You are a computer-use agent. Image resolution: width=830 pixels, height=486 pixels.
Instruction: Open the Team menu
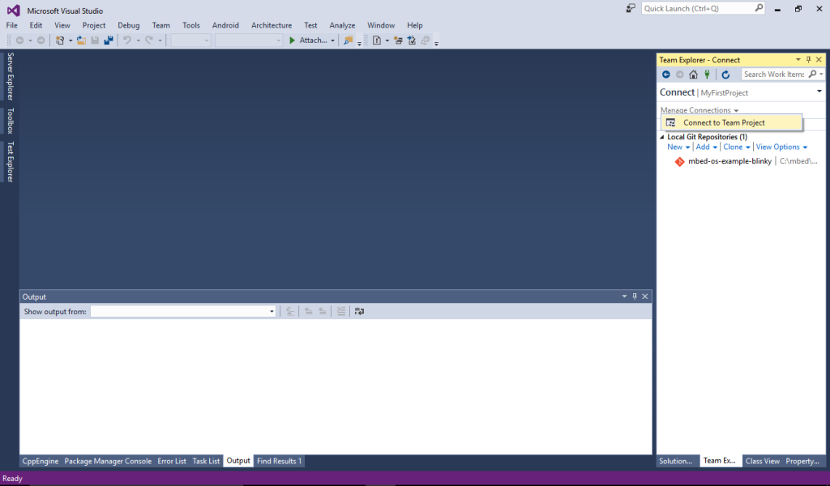click(x=160, y=25)
